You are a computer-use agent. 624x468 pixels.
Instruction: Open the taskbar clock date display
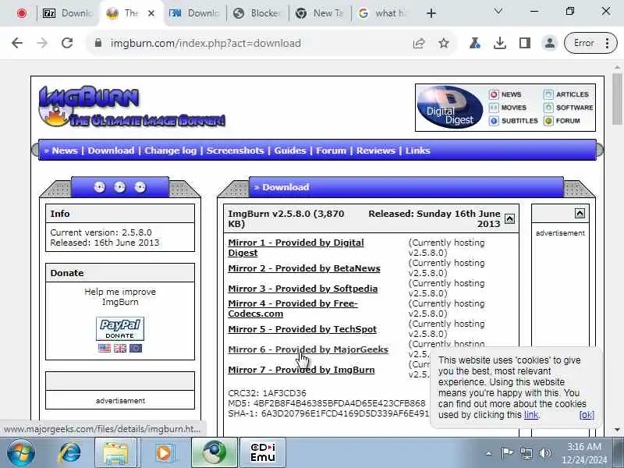pos(584,453)
